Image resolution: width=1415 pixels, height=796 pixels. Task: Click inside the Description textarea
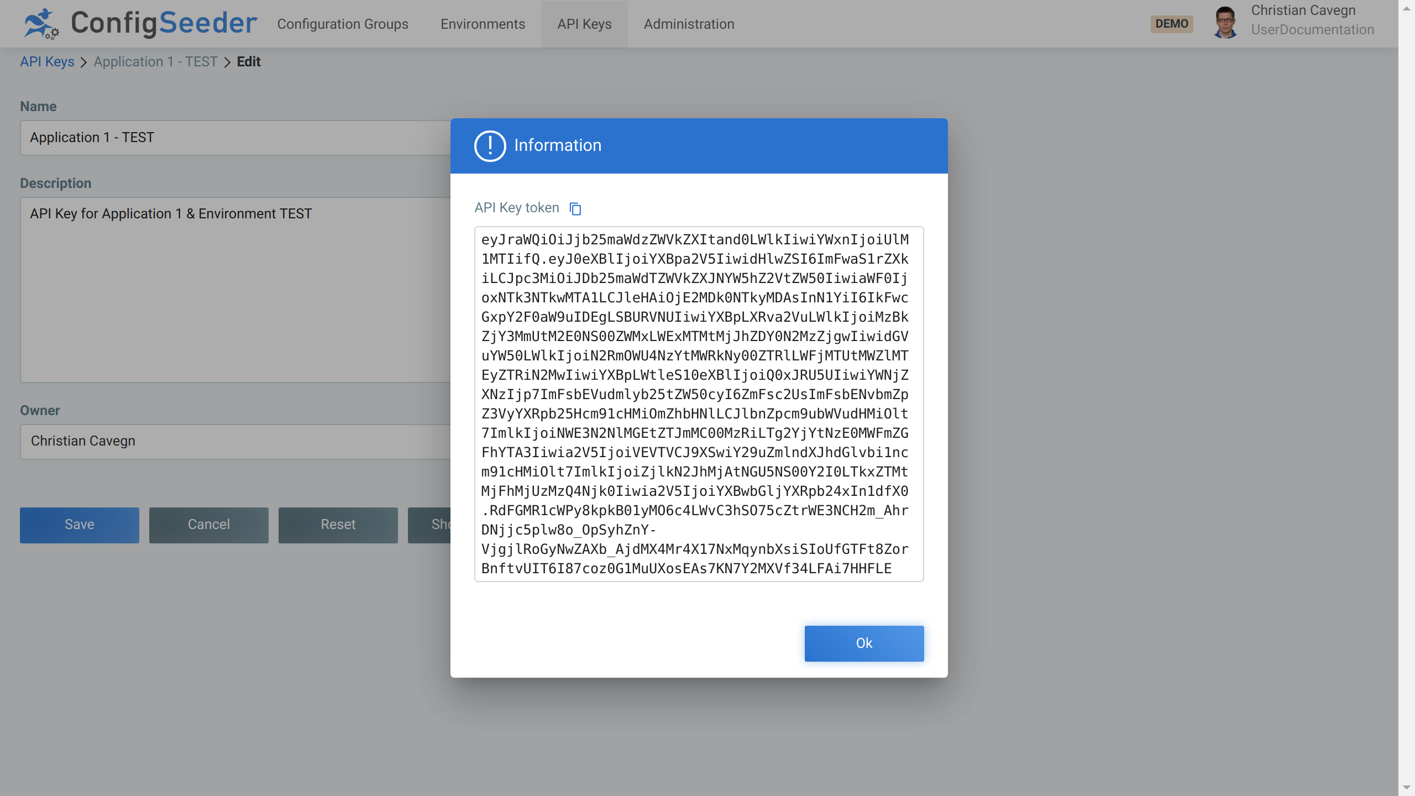point(221,287)
